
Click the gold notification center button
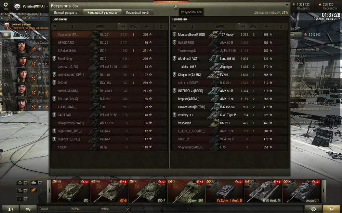point(331,209)
